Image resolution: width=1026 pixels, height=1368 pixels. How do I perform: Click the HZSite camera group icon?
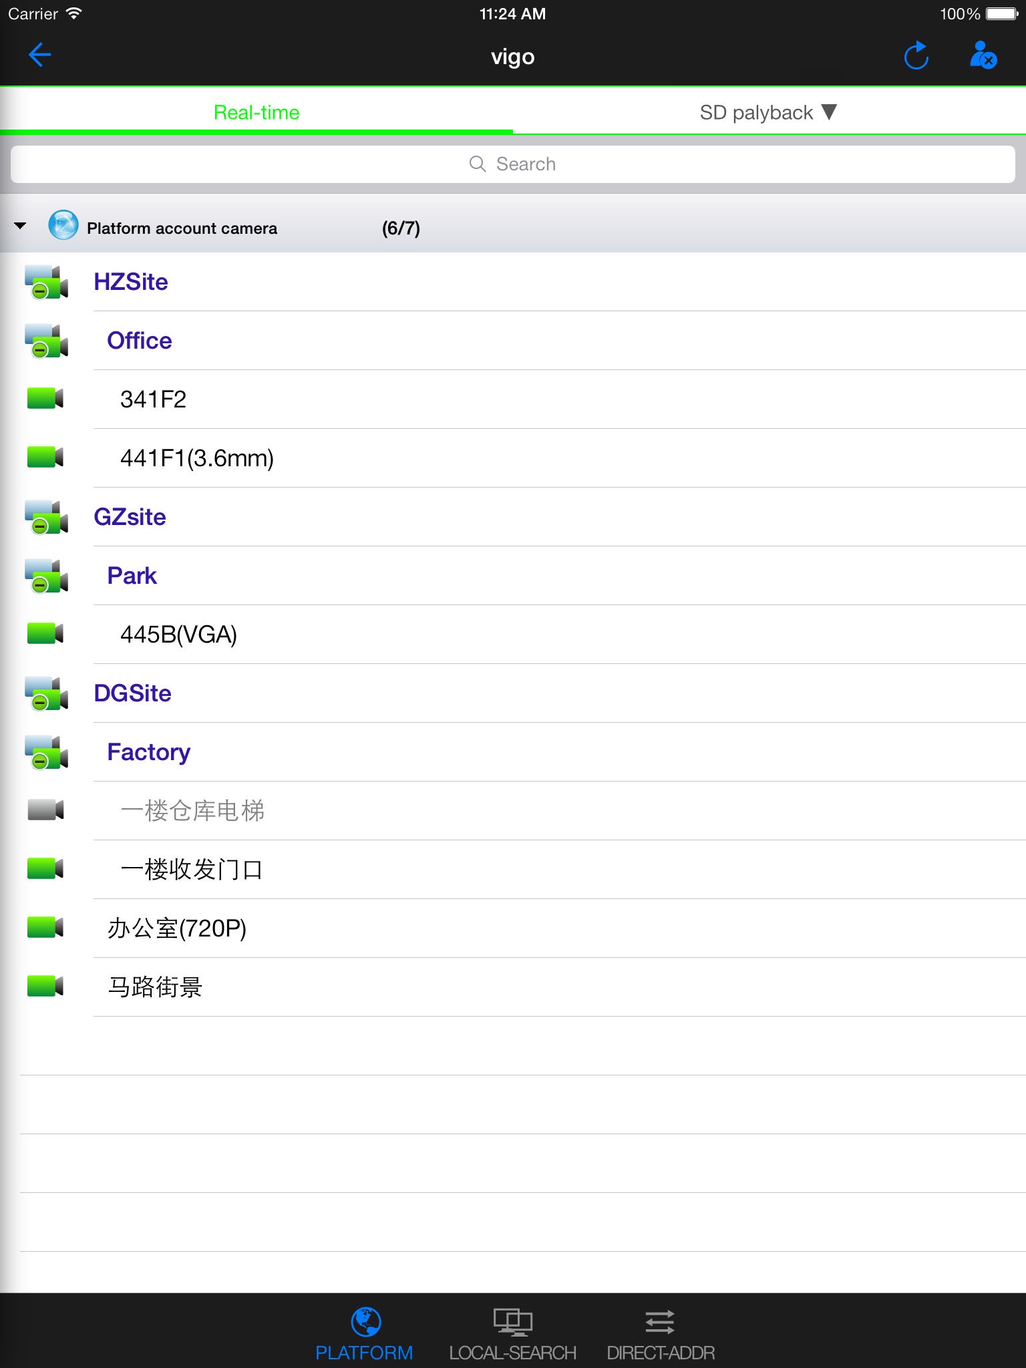46,282
